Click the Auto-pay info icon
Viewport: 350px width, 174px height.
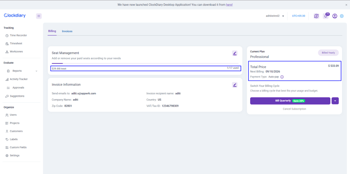[x=282, y=77]
